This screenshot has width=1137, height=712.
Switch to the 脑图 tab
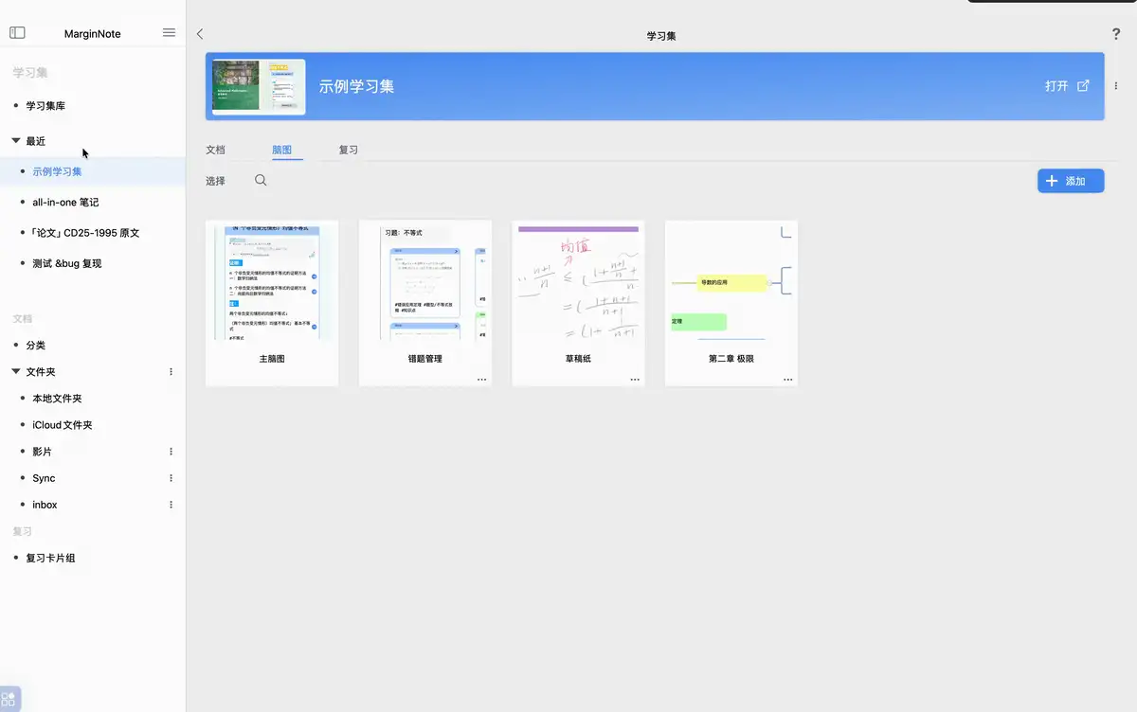(281, 150)
